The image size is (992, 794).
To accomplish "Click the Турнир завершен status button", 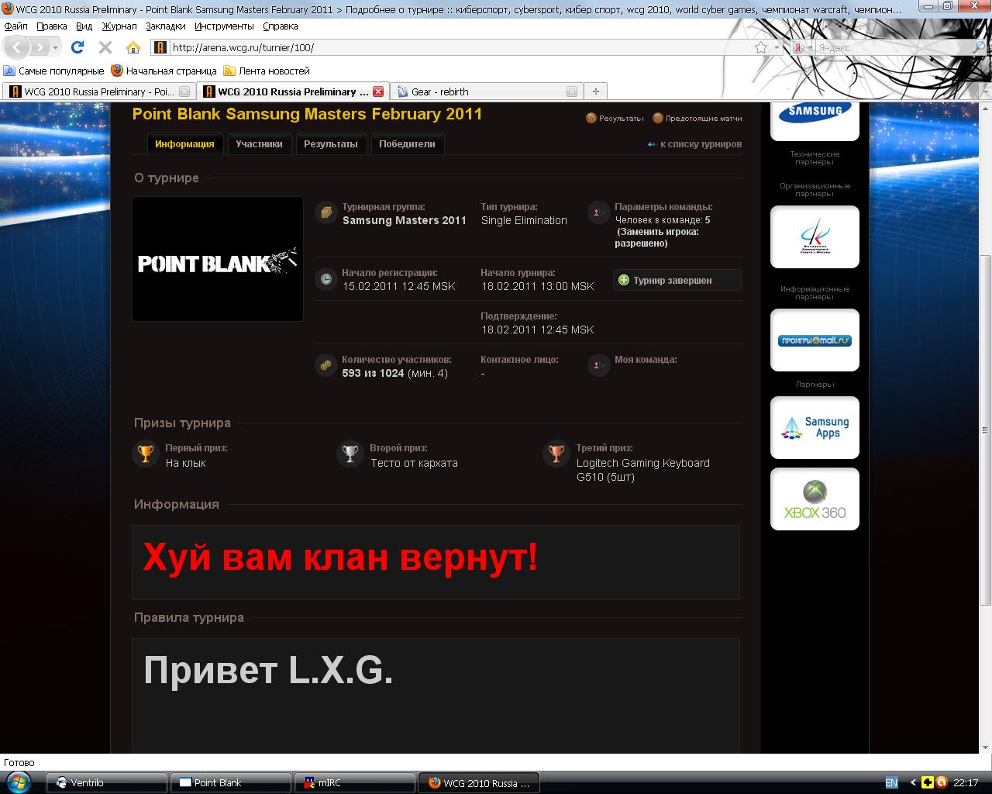I will (x=677, y=280).
